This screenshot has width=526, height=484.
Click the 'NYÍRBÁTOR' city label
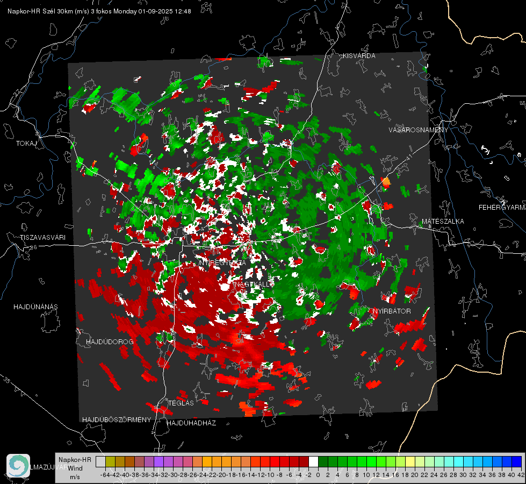tap(392, 311)
